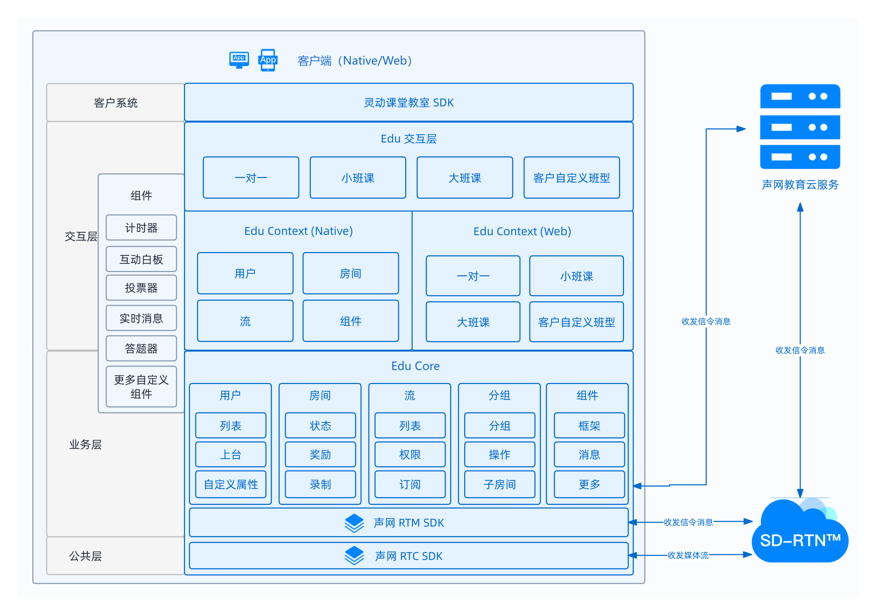The height and width of the screenshot is (614, 881).
Task: Click the 答题器 component box
Action: coord(141,348)
